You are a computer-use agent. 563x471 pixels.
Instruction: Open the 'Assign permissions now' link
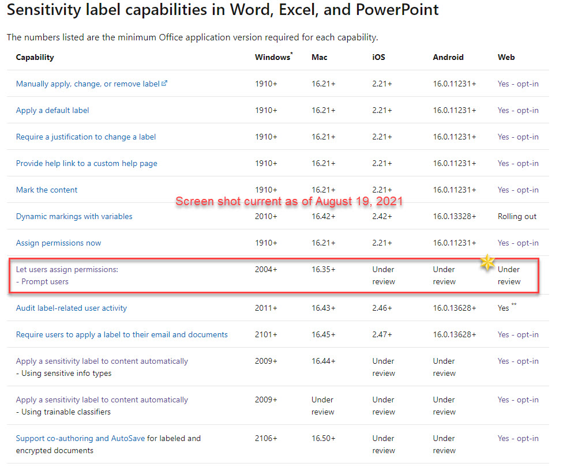(58, 243)
